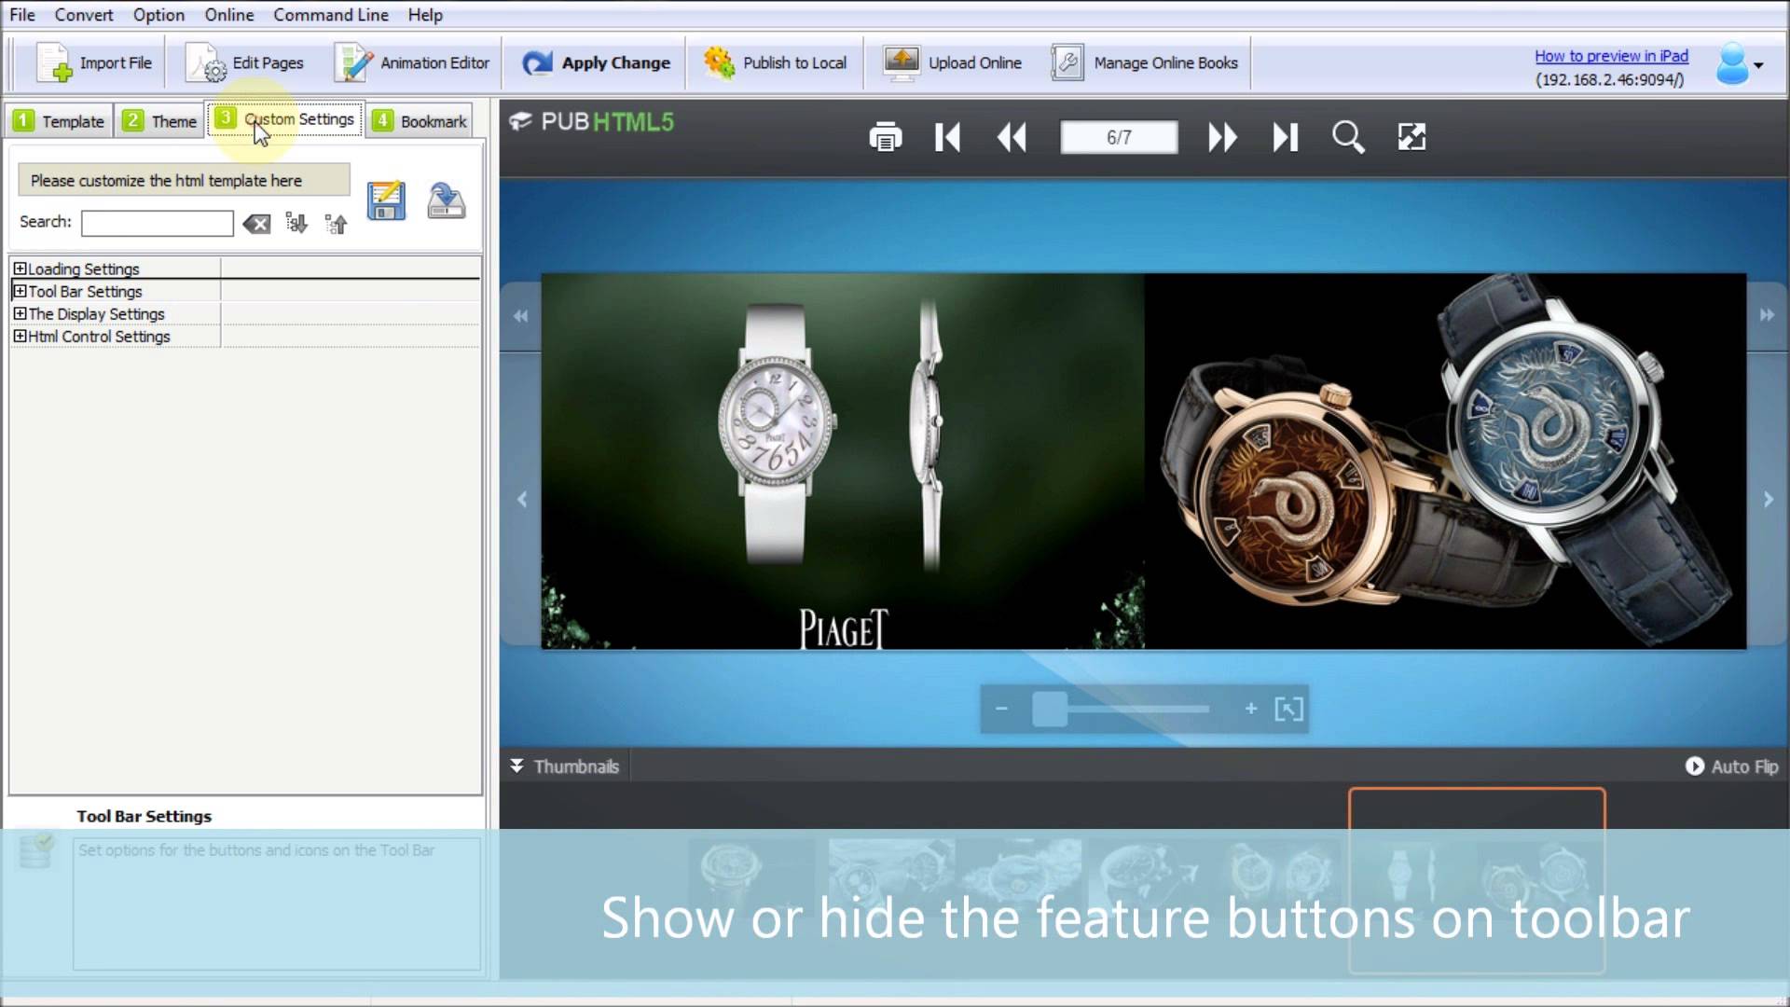Expand Tool Bar Settings tree node
1790x1007 pixels.
click(20, 291)
